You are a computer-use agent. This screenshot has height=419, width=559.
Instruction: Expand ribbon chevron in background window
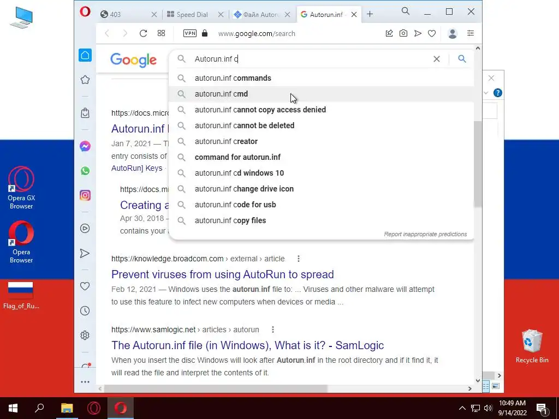pyautogui.click(x=486, y=93)
